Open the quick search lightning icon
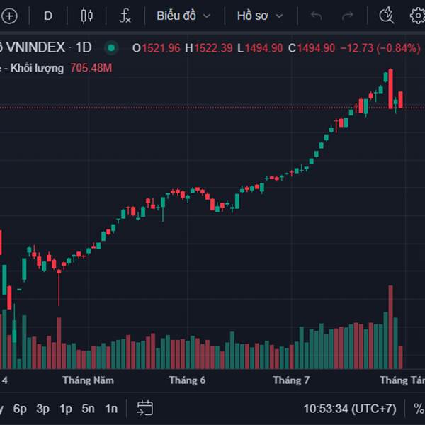The image size is (425, 425). [386, 15]
